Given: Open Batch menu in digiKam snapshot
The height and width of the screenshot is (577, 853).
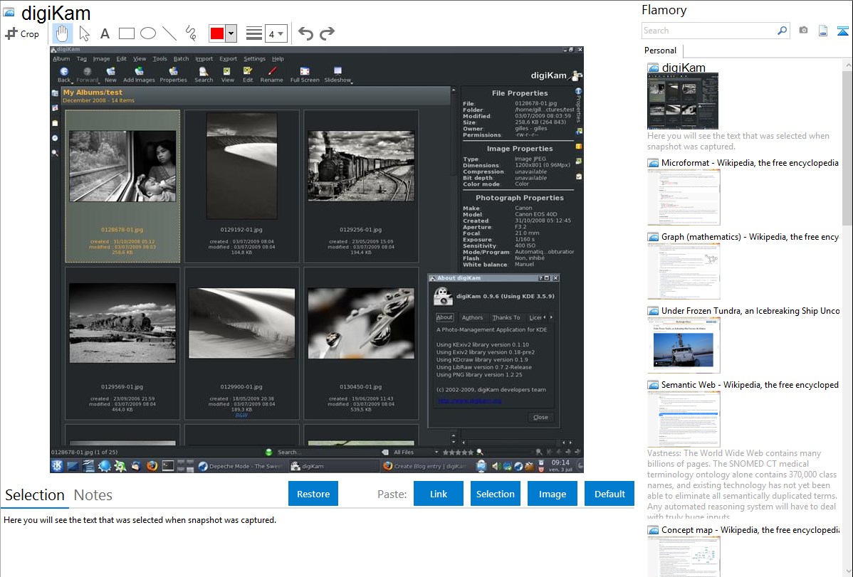Looking at the screenshot, I should point(181,59).
